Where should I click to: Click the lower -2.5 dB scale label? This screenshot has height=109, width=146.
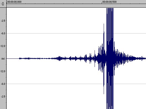3,97
